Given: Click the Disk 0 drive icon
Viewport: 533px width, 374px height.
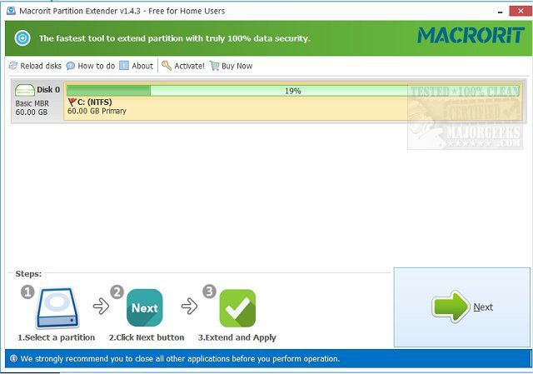Looking at the screenshot, I should [x=25, y=91].
